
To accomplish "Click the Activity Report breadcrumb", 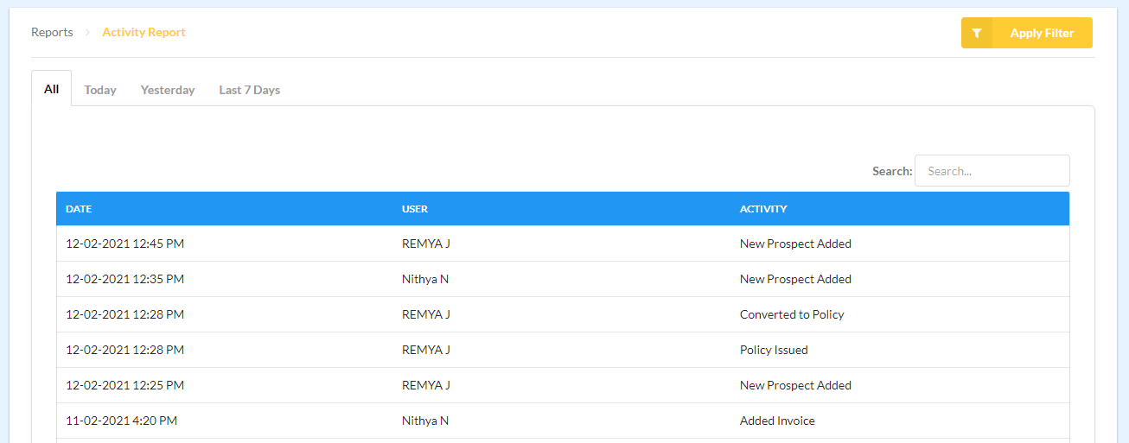I will pos(144,32).
